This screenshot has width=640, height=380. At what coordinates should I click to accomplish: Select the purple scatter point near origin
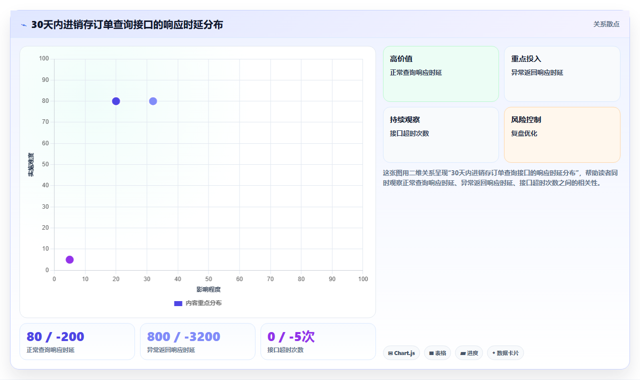click(69, 260)
